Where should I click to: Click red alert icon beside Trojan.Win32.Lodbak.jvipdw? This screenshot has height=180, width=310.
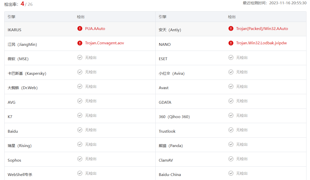tap(231, 43)
